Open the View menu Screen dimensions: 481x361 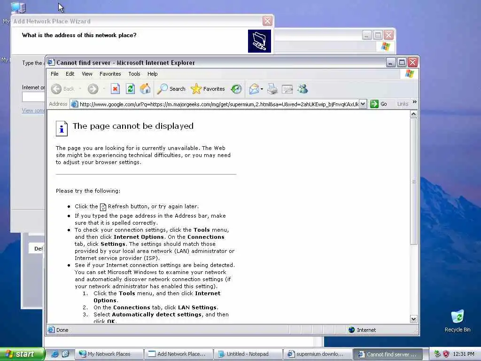point(87,74)
